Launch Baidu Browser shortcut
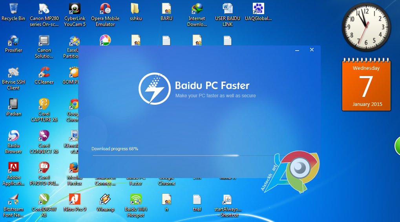Screen dimensions: 400x222 (x=13, y=142)
